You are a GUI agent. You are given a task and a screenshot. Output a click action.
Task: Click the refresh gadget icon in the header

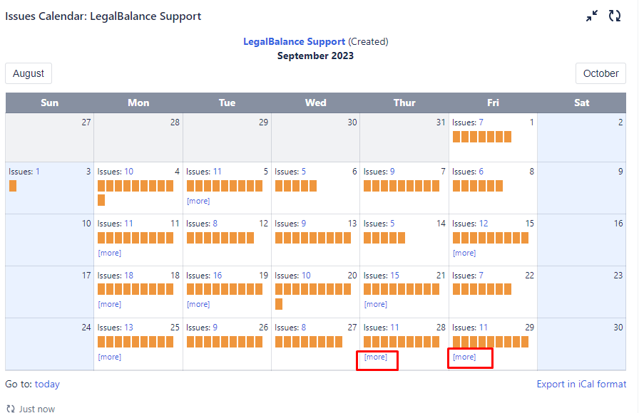pos(615,16)
